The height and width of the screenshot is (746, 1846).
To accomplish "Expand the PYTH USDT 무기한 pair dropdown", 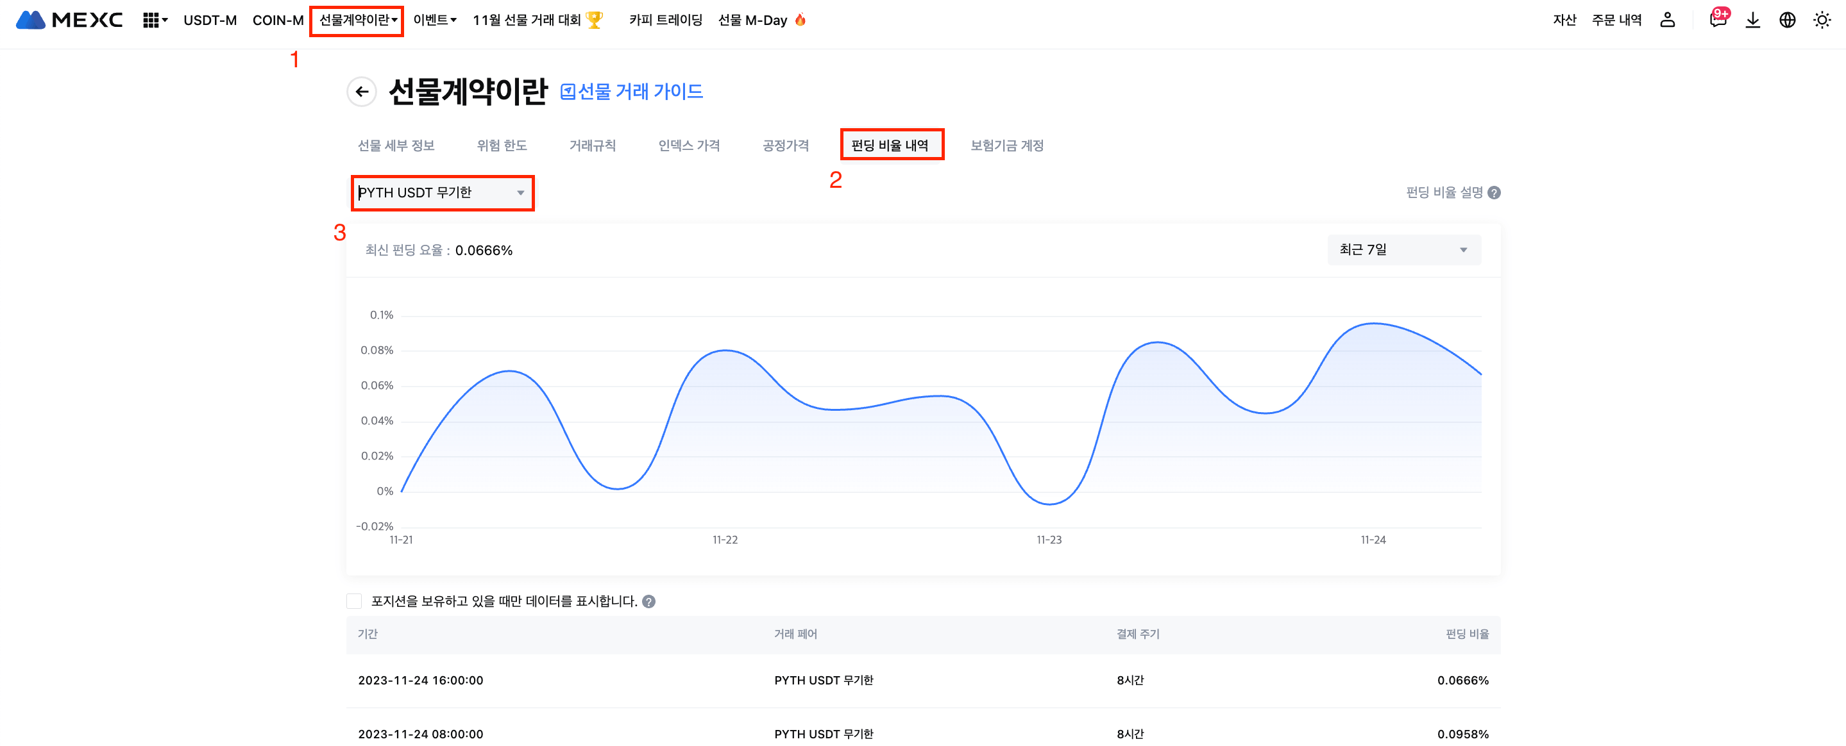I will (442, 192).
